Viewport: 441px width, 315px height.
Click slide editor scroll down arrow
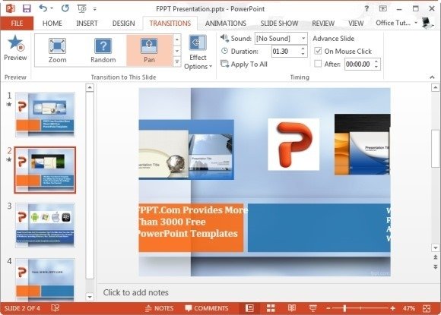click(435, 247)
